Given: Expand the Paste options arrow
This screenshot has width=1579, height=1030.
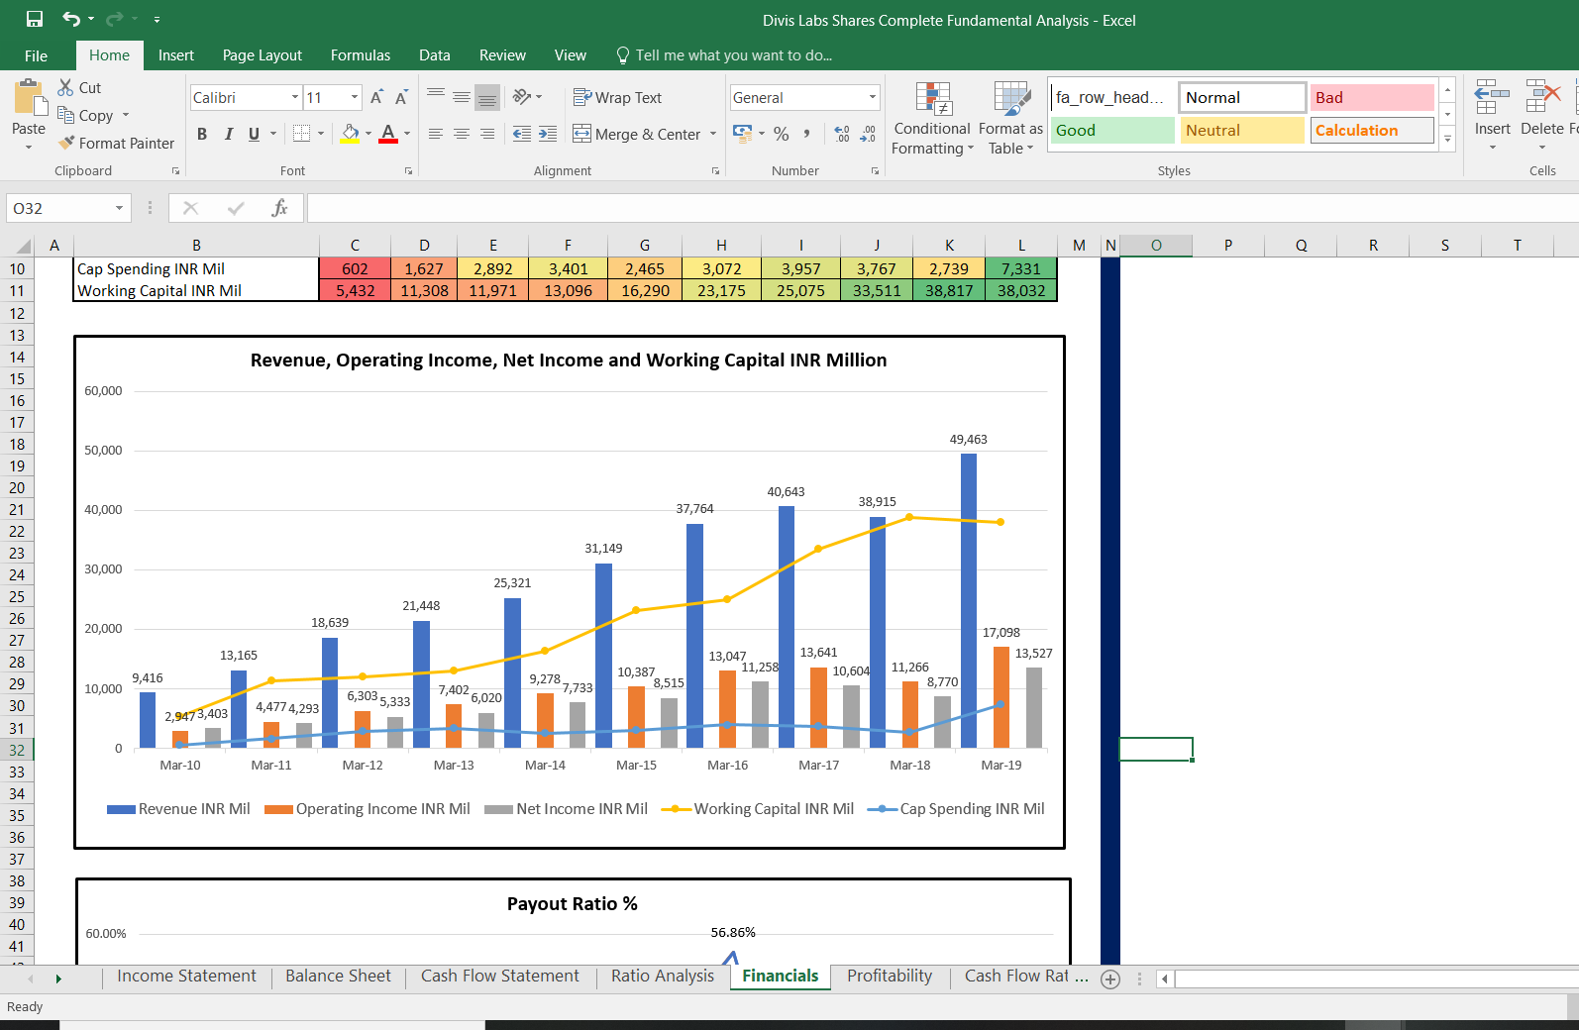Looking at the screenshot, I should 29,148.
